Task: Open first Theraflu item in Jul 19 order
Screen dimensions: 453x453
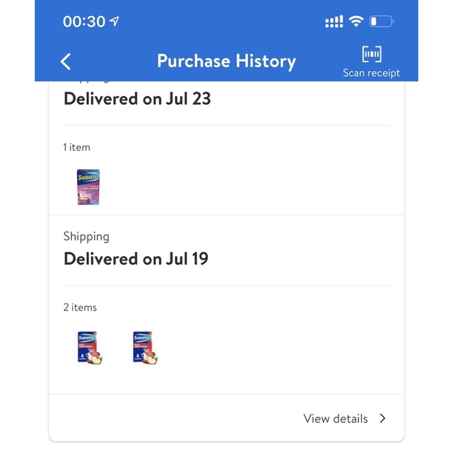Action: point(88,347)
